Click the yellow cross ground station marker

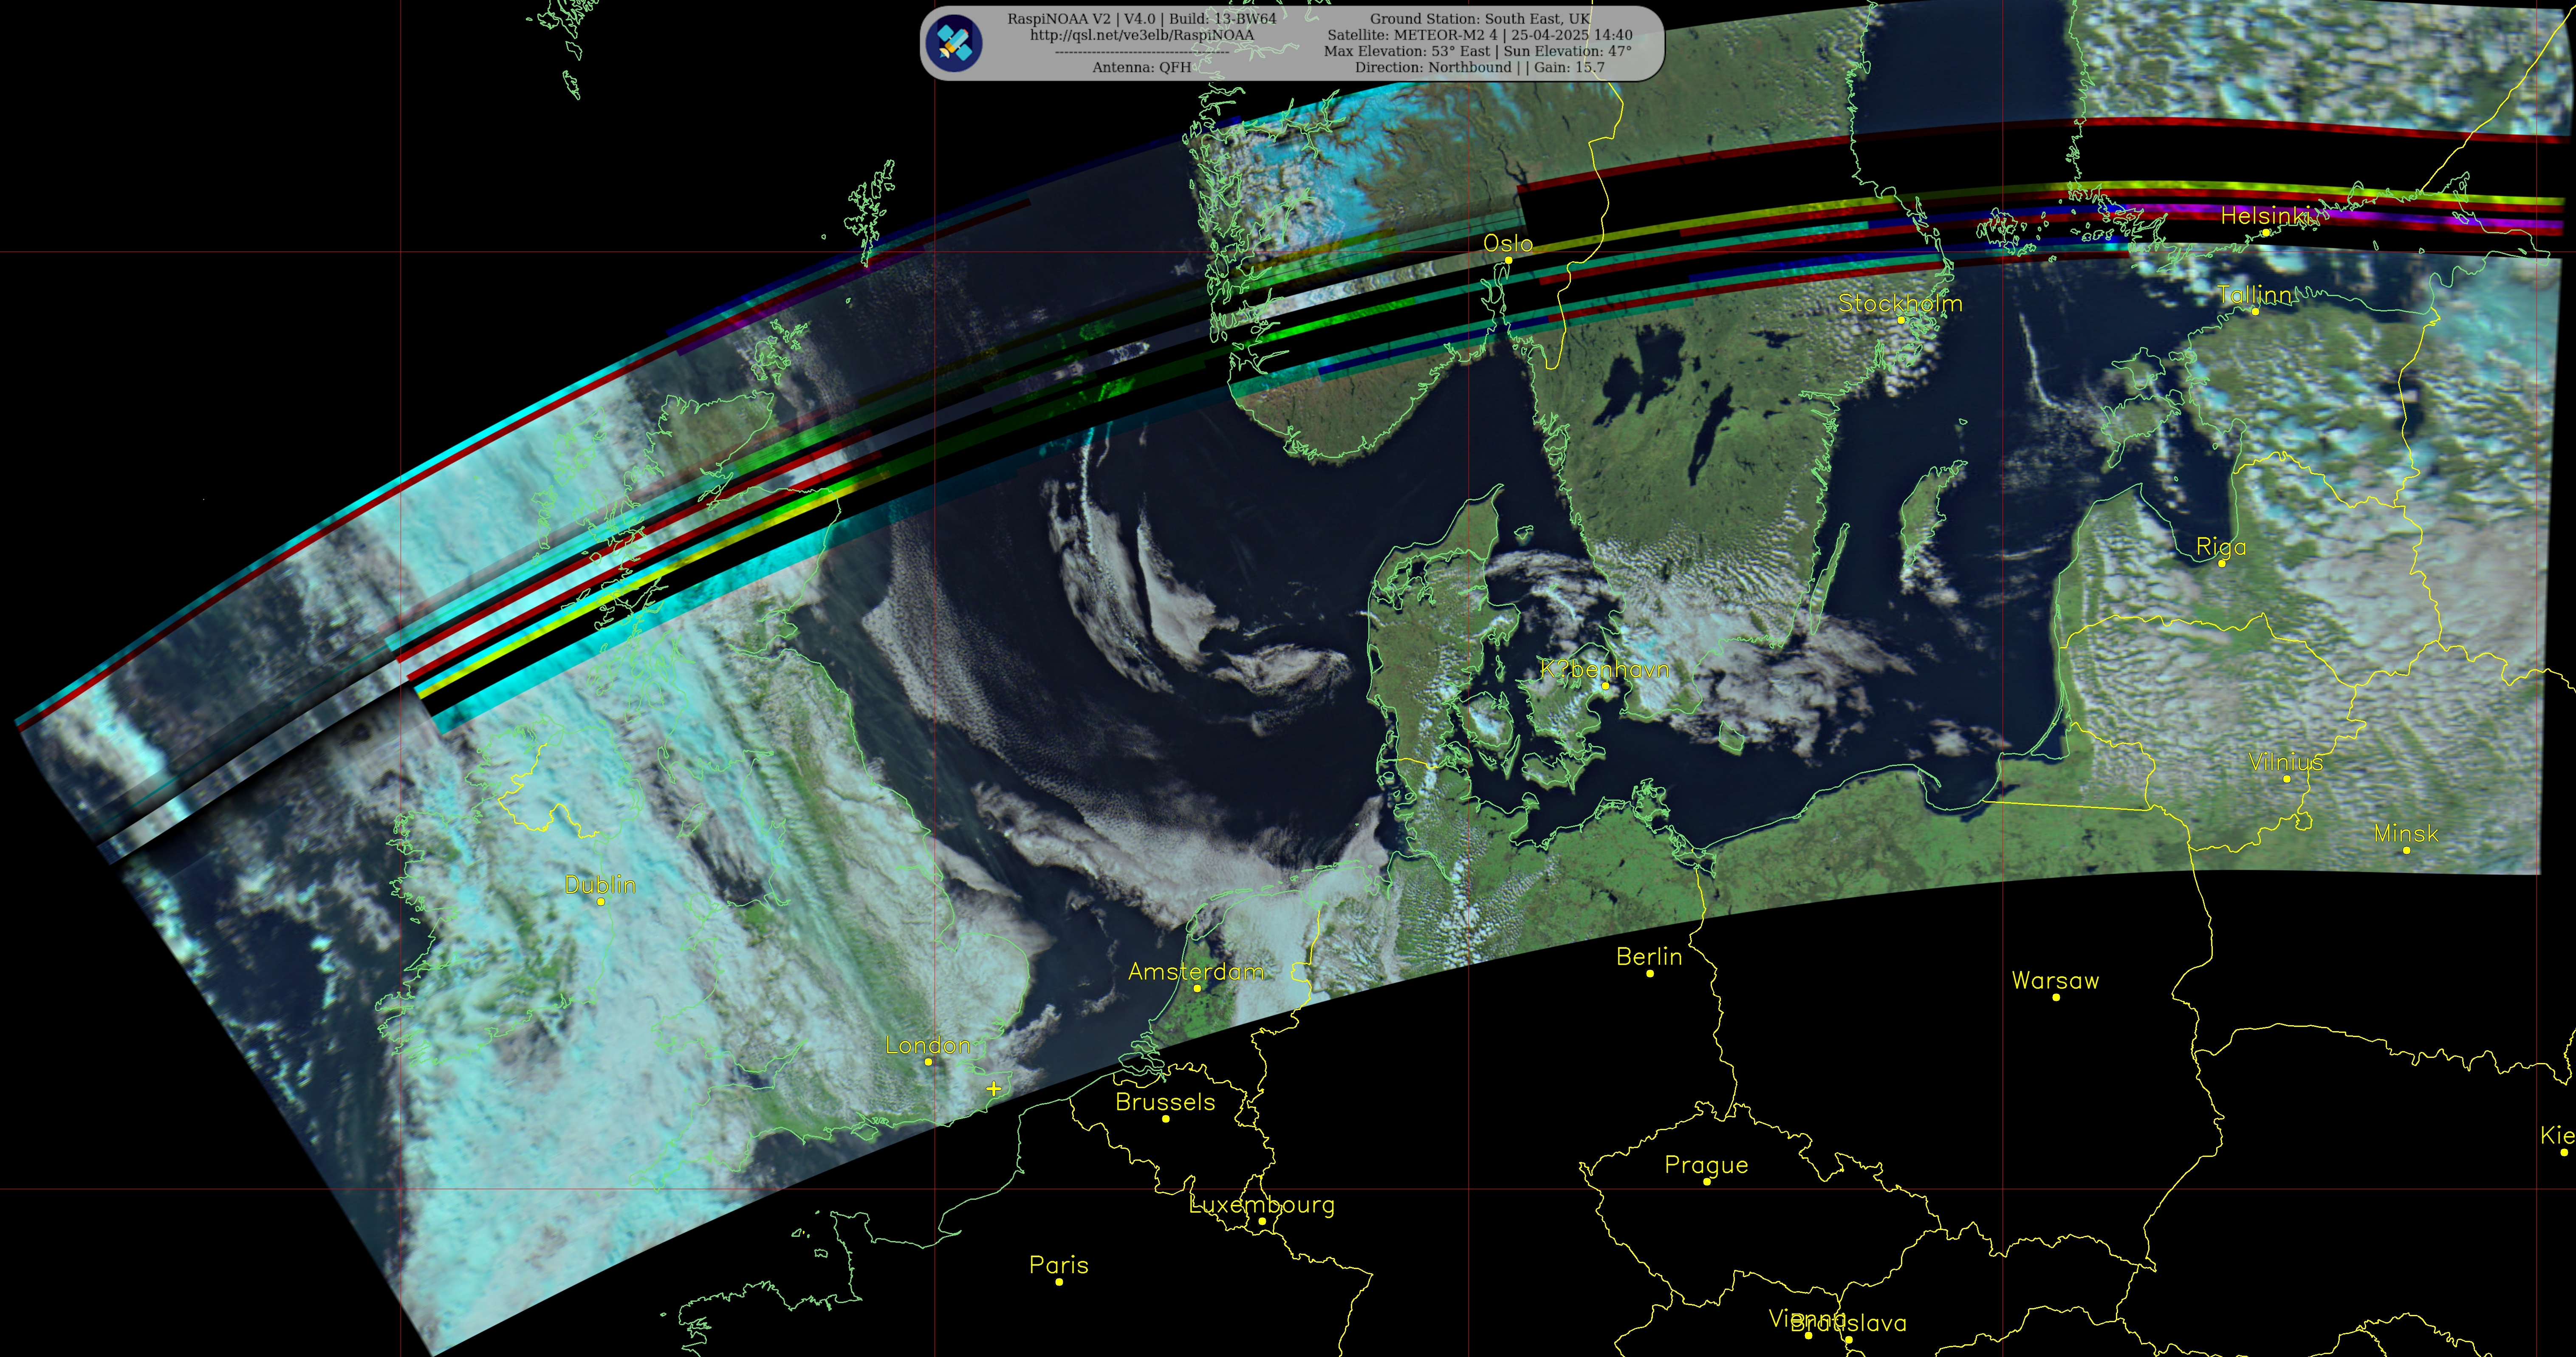(993, 1088)
